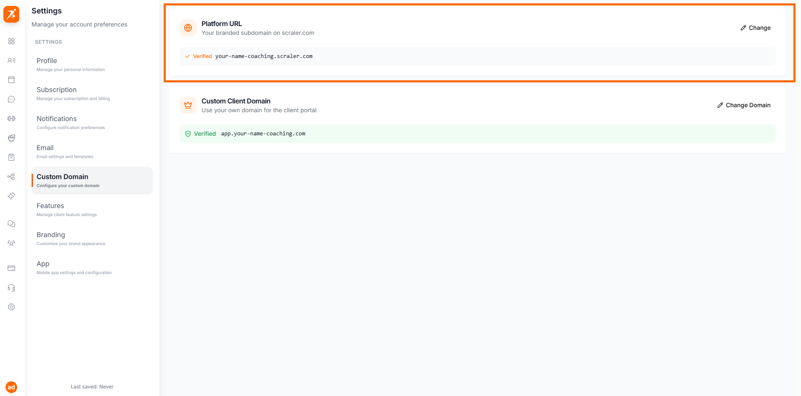
Task: Open the Dashboard grid icon
Action: click(11, 41)
